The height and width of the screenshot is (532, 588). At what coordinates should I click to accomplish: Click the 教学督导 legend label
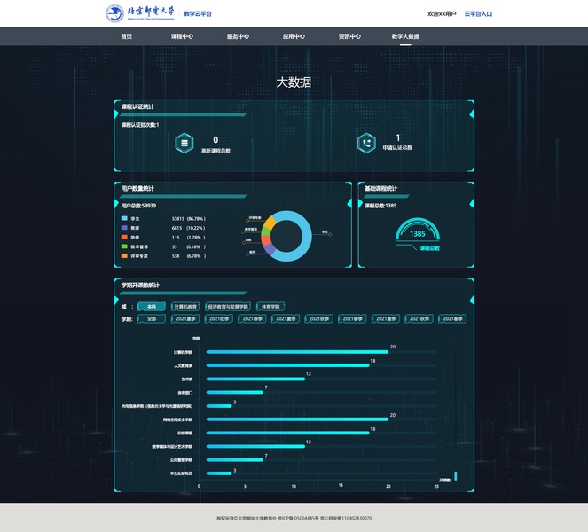pyautogui.click(x=139, y=246)
